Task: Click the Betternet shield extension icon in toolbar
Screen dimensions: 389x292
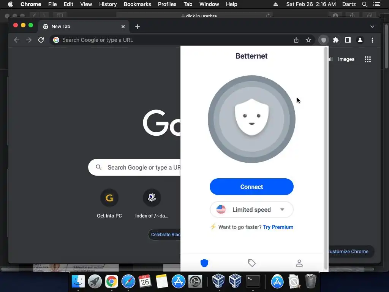Action: click(x=324, y=40)
